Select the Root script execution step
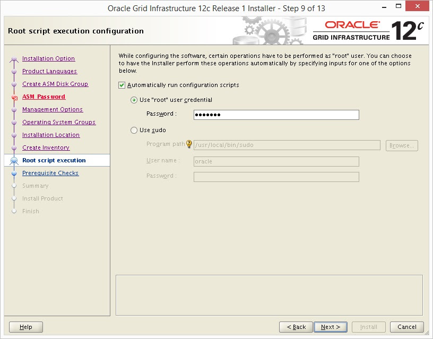 tap(54, 160)
